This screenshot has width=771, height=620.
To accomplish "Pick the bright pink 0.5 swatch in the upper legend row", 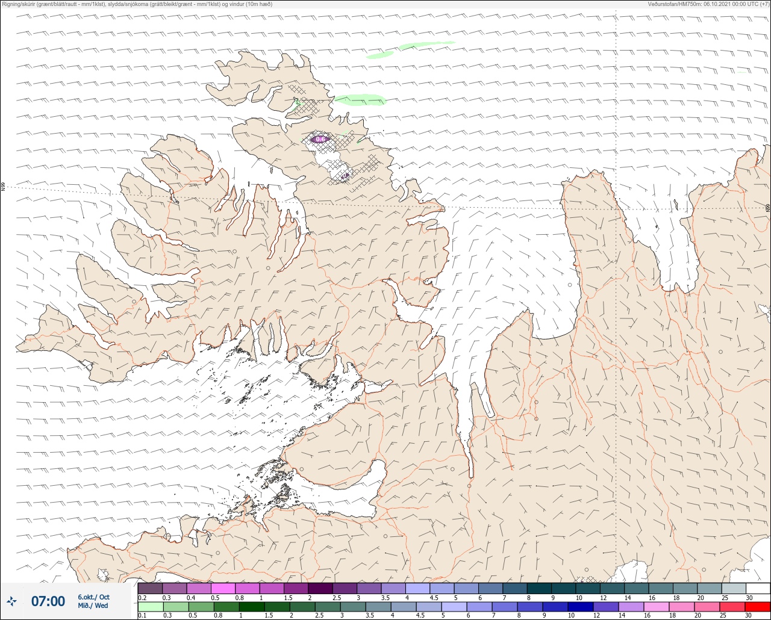I will [x=223, y=588].
